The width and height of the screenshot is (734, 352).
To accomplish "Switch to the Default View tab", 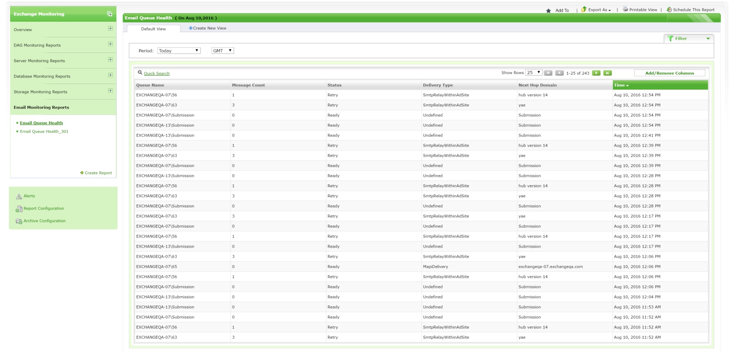I will [154, 29].
